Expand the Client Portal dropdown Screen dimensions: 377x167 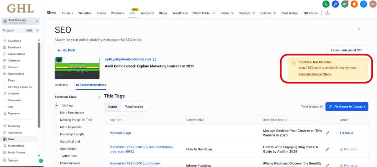coord(204,13)
